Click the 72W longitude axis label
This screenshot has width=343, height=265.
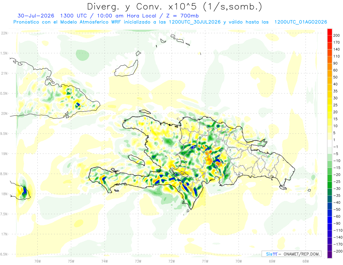click(171, 261)
